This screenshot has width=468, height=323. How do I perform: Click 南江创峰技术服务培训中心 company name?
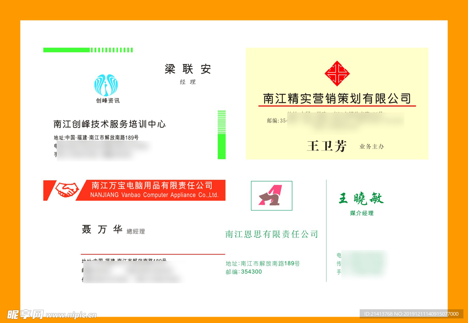pyautogui.click(x=109, y=124)
